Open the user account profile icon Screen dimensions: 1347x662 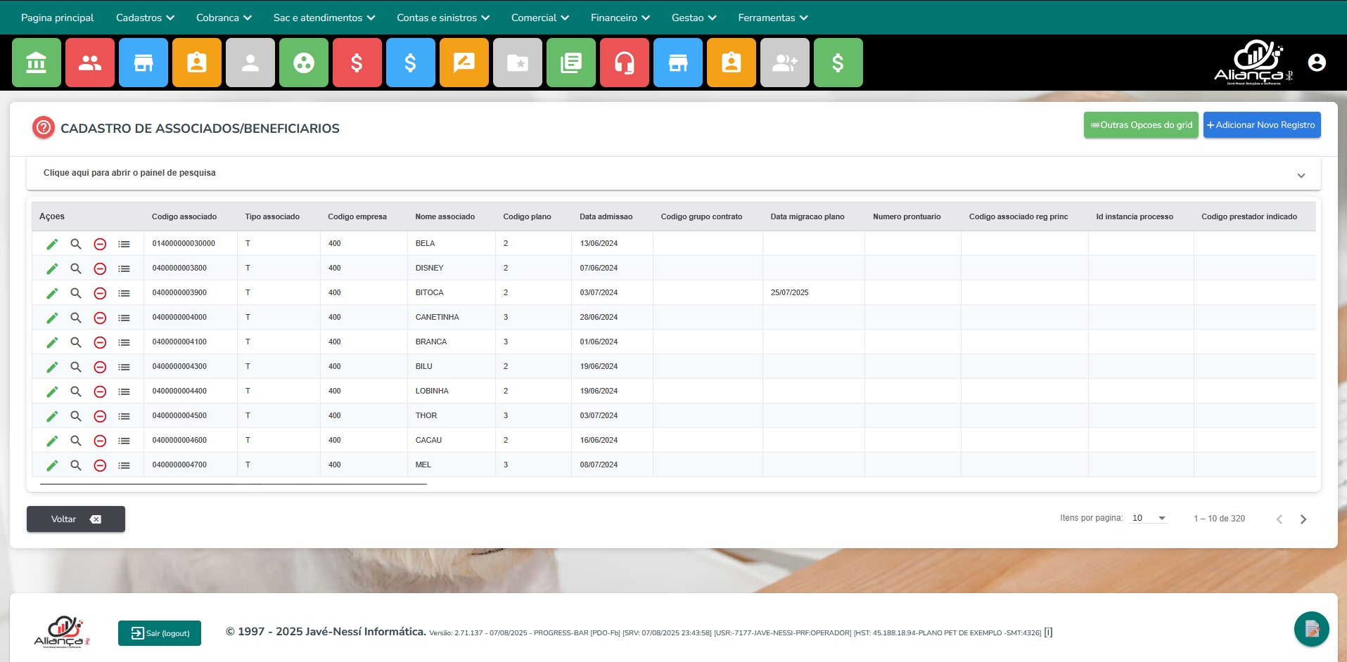tap(1317, 63)
